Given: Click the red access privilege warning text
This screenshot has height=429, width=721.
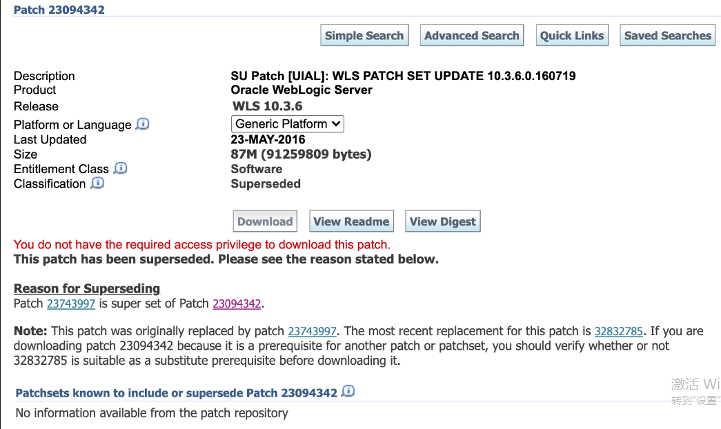Looking at the screenshot, I should 202,245.
